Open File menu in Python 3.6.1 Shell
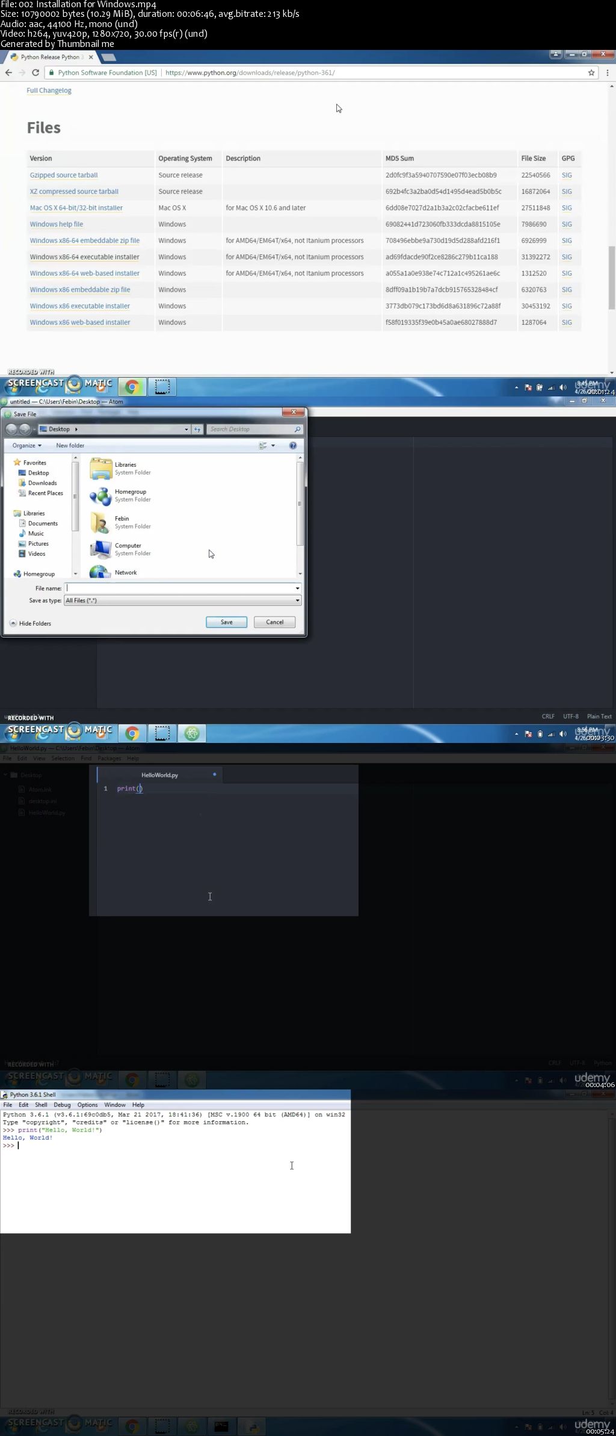 coord(8,1105)
